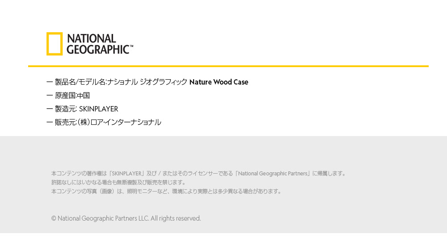Click the sentence '許諾なしにはいかなる場合も無断複製及び販売を禁じます。'

(119, 182)
